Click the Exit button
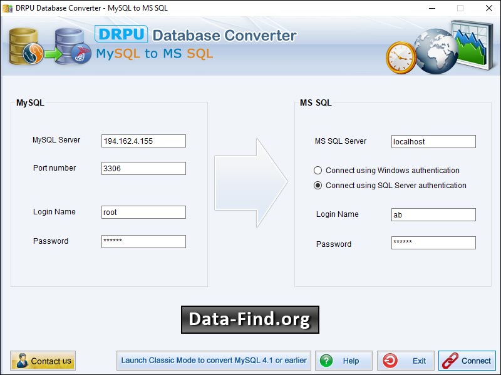The image size is (501, 375). tap(406, 361)
